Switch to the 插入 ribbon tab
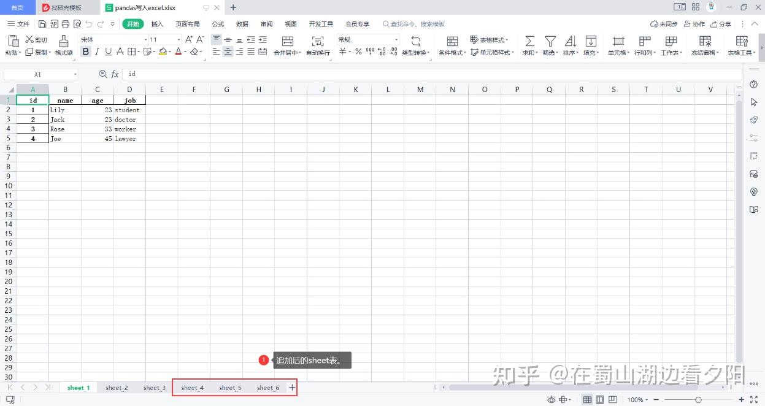This screenshot has width=765, height=406. (x=157, y=24)
